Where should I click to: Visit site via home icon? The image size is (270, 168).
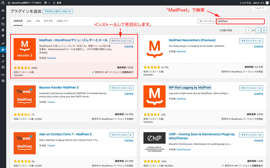point(9,3)
